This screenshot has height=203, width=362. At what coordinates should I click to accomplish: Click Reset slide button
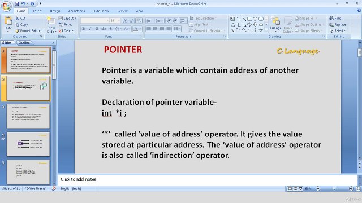[66, 24]
